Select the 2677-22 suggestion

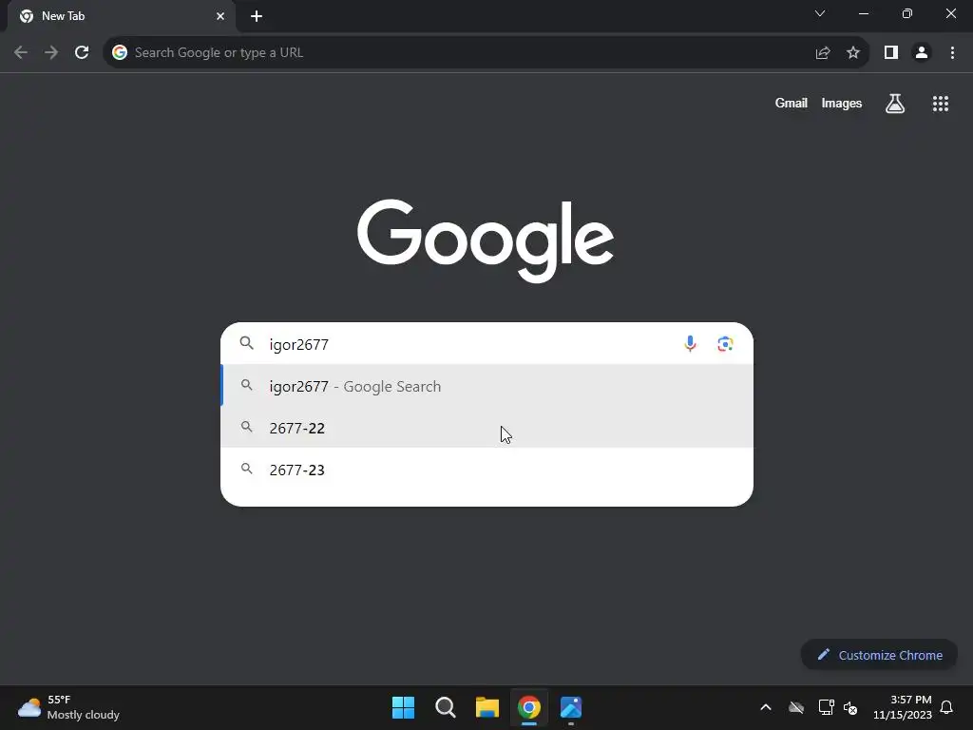(487, 428)
